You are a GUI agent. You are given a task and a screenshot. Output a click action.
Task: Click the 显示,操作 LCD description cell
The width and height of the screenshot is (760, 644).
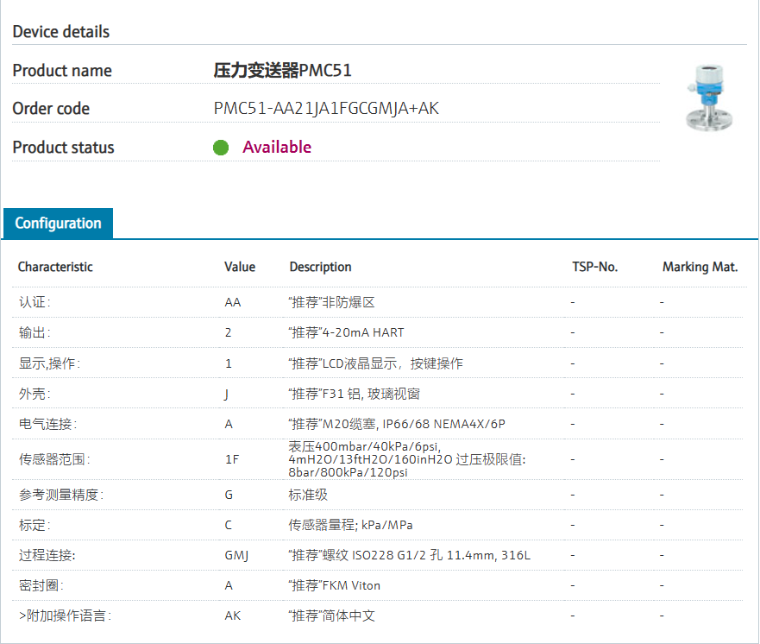point(376,363)
